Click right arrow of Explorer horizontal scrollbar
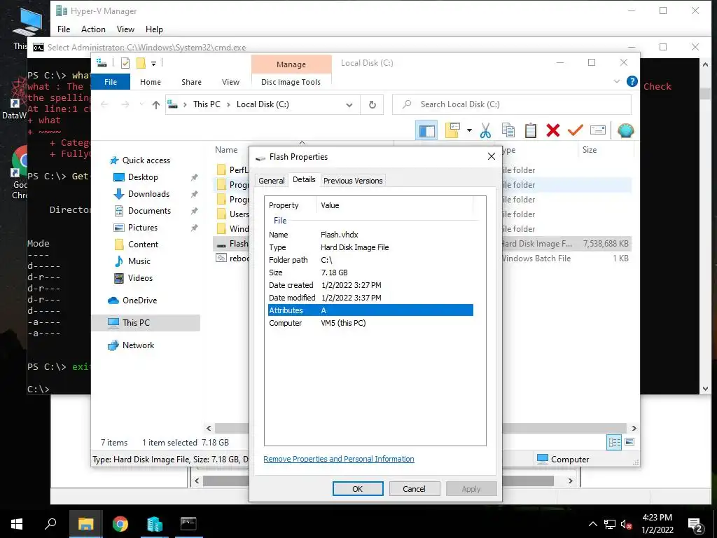717x538 pixels. 634,428
